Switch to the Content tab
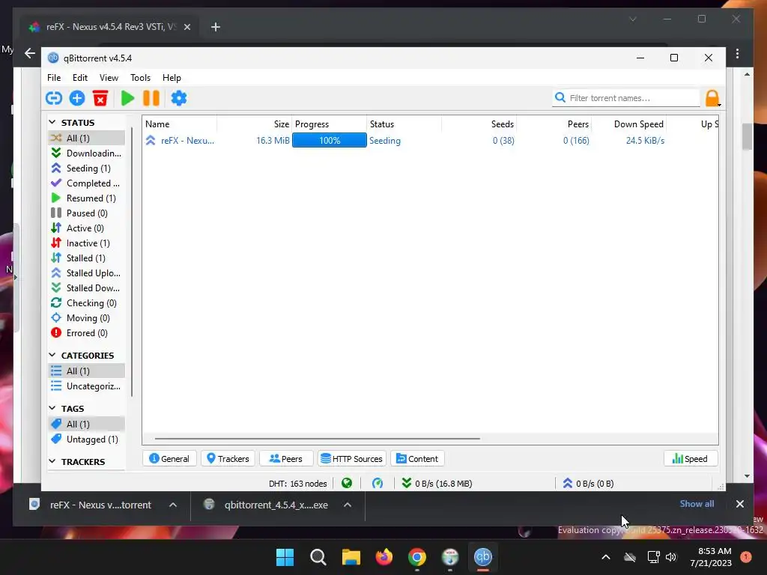This screenshot has width=767, height=575. (x=417, y=459)
